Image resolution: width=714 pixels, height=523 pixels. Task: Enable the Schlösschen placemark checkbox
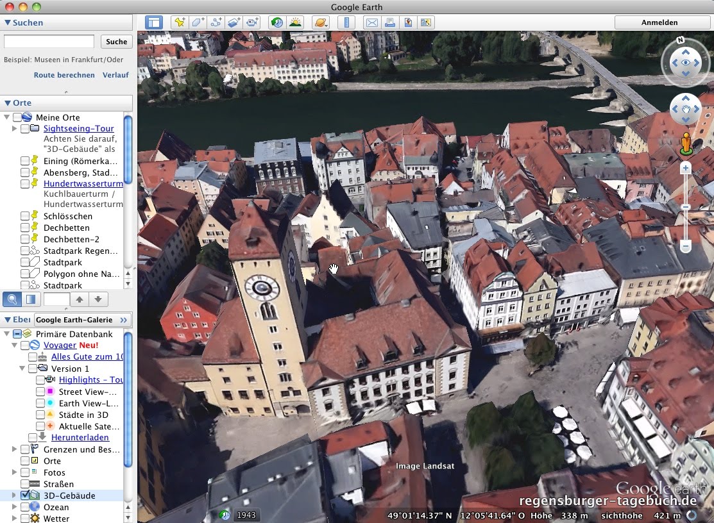[x=25, y=216]
